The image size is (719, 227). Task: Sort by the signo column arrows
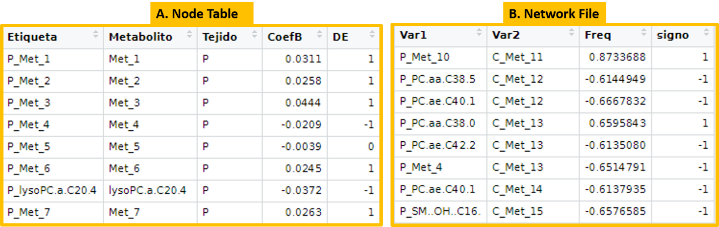(706, 34)
